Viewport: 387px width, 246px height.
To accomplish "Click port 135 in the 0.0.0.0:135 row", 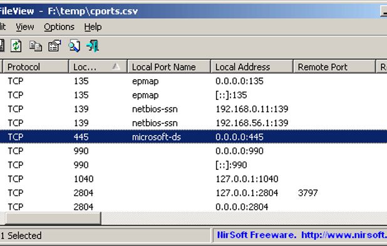I will pyautogui.click(x=81, y=81).
